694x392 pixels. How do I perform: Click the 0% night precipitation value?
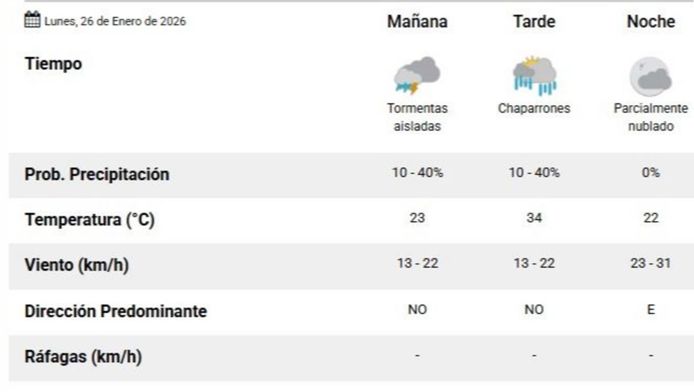(651, 173)
